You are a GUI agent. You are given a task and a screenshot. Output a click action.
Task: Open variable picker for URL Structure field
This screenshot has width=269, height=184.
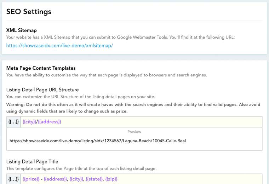tap(13, 122)
